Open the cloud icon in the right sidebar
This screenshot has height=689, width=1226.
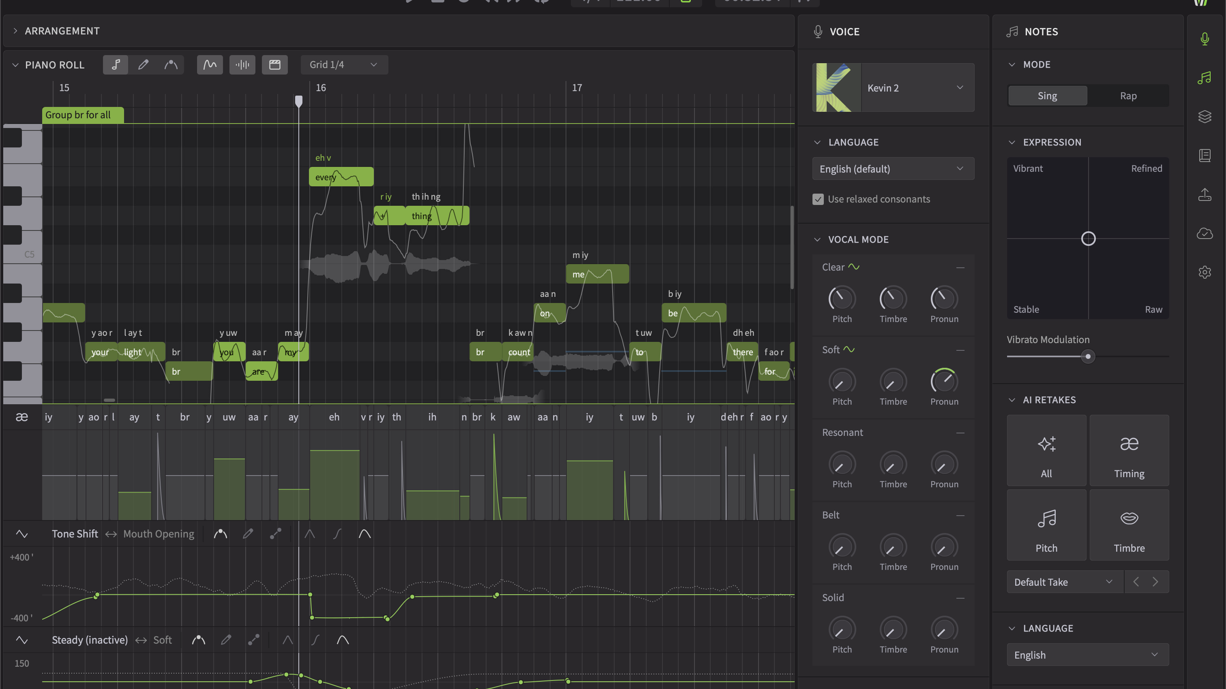(1205, 233)
